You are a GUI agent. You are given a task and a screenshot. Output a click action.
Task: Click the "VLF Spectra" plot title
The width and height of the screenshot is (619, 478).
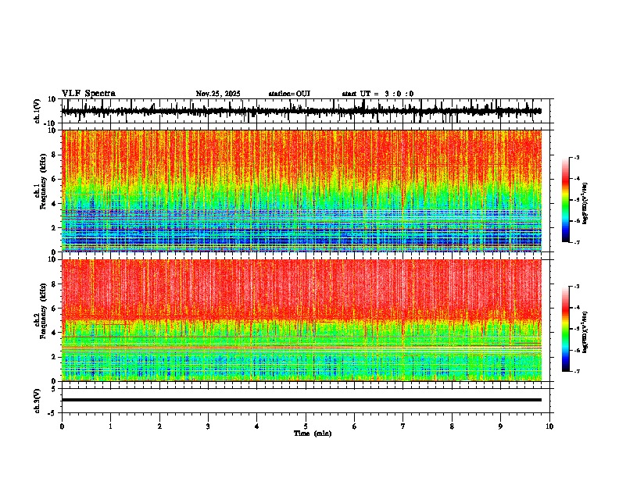[x=88, y=93]
